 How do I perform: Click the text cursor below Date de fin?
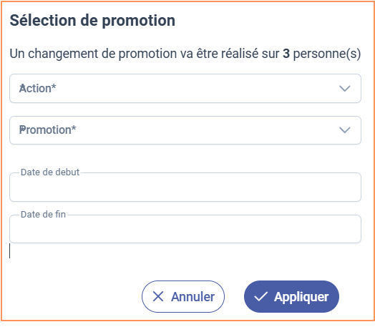(x=9, y=250)
